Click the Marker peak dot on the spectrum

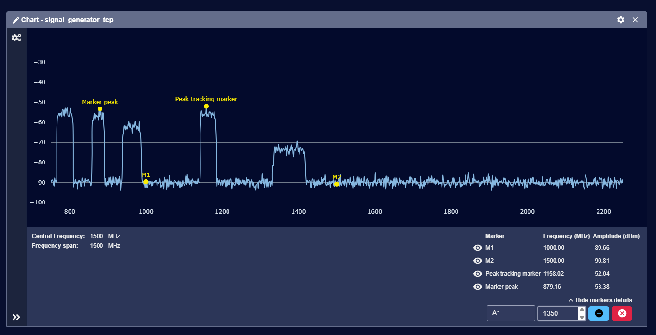100,109
